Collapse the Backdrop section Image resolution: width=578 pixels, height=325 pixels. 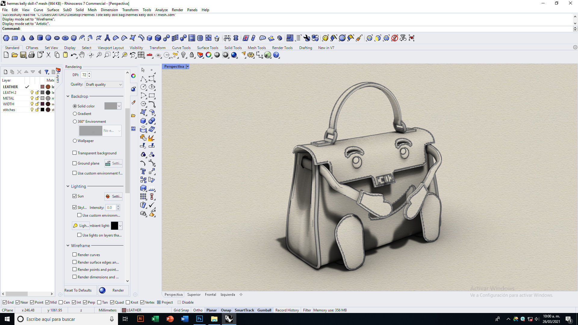coord(68,96)
